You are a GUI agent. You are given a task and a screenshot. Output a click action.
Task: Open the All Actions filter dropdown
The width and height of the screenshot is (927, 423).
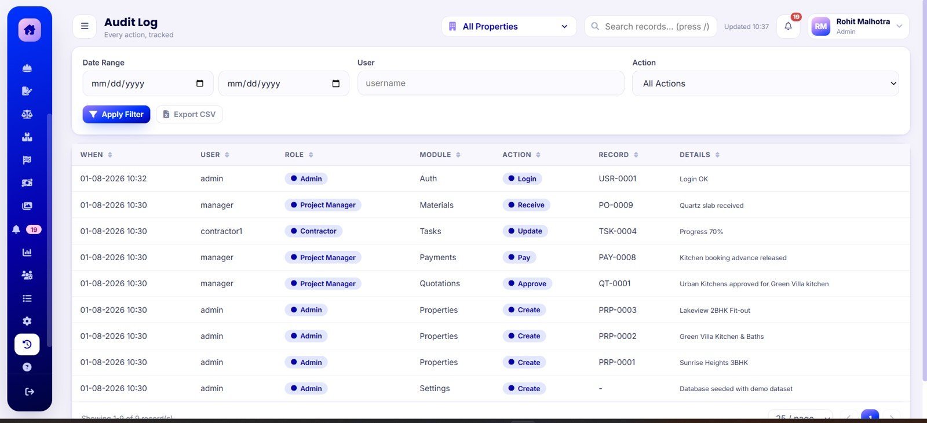click(x=765, y=83)
